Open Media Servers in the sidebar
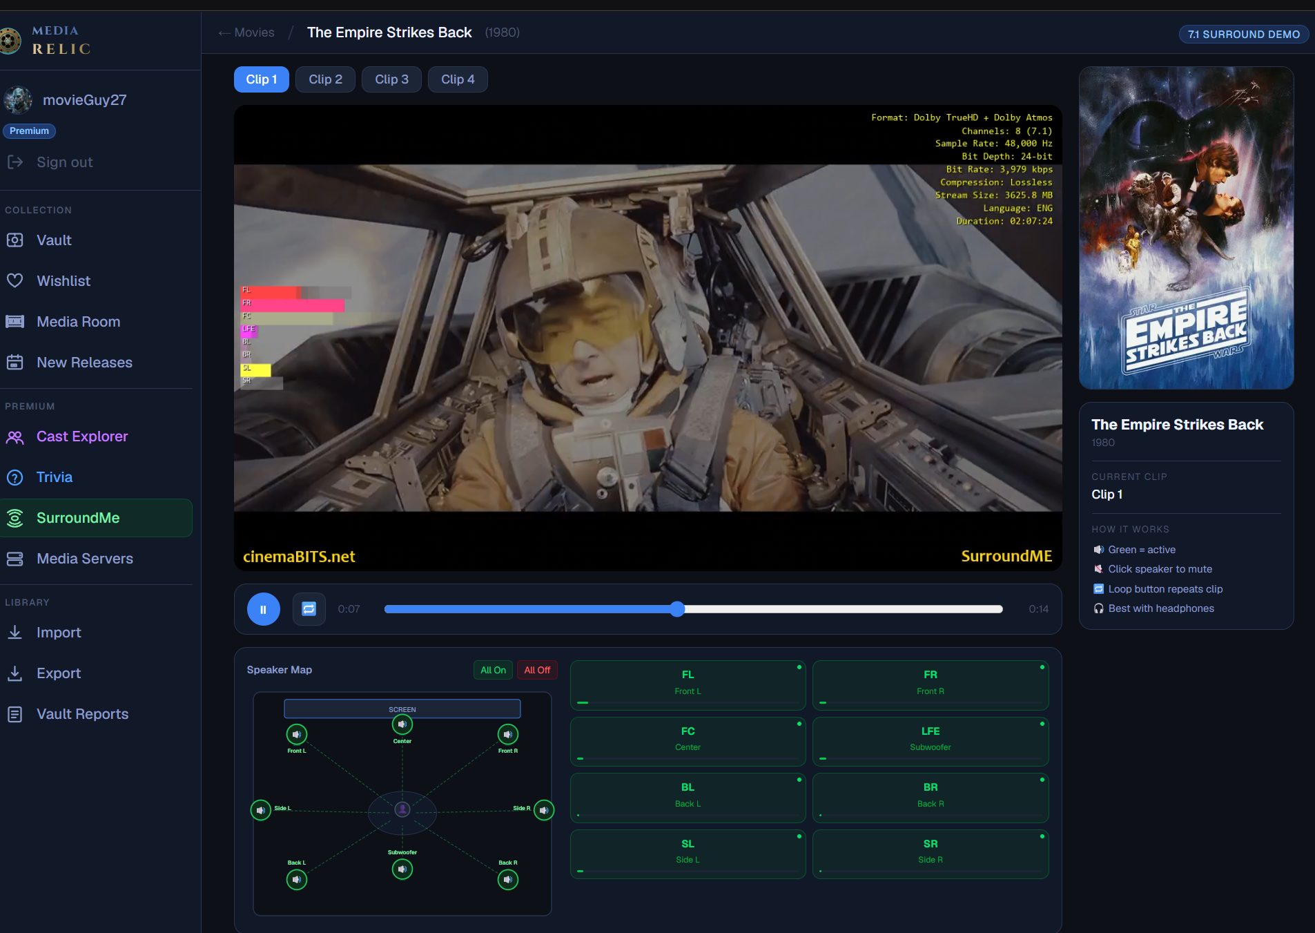Screen dimensions: 1315x933 (96, 559)
